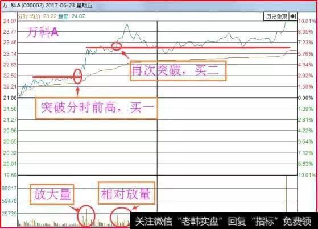Click the 均价: 23.22 label

point(43,16)
